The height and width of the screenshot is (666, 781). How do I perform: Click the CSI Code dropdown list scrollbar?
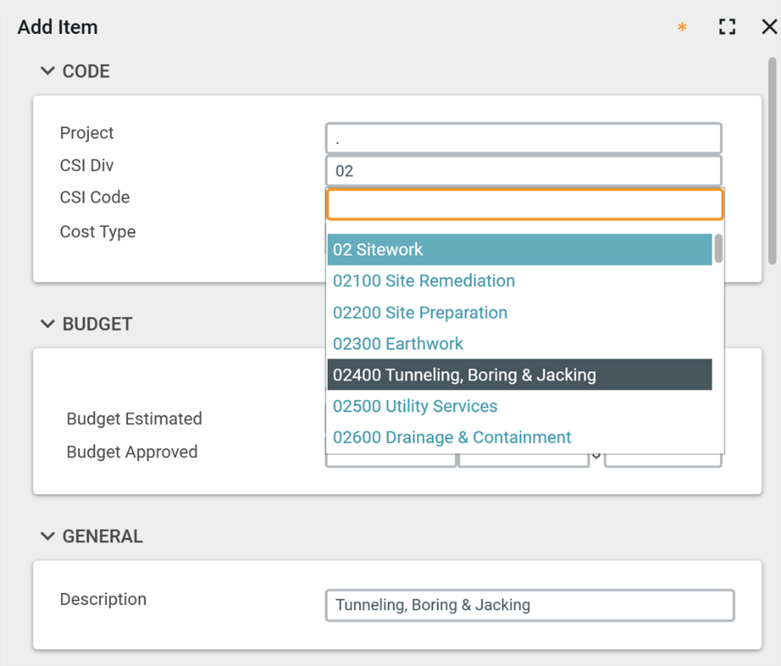pyautogui.click(x=718, y=250)
